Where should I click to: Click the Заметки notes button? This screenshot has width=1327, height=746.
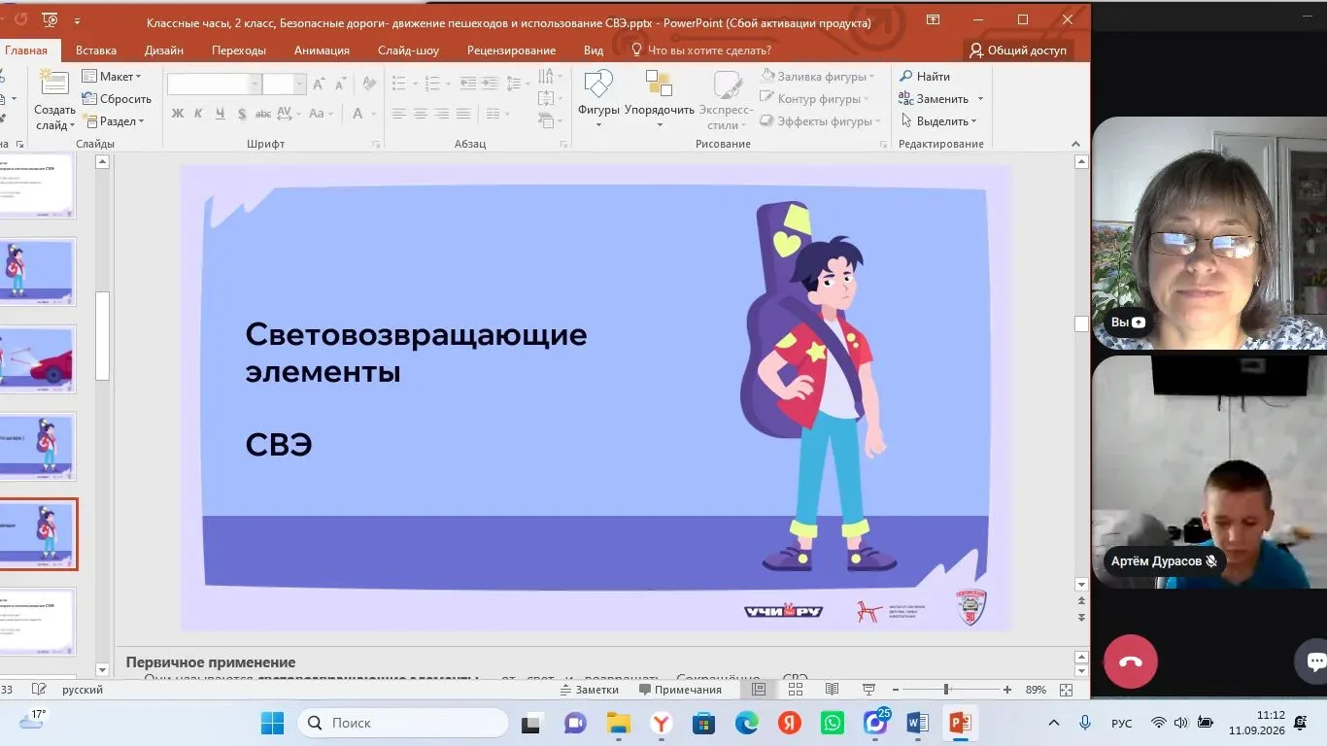589,690
